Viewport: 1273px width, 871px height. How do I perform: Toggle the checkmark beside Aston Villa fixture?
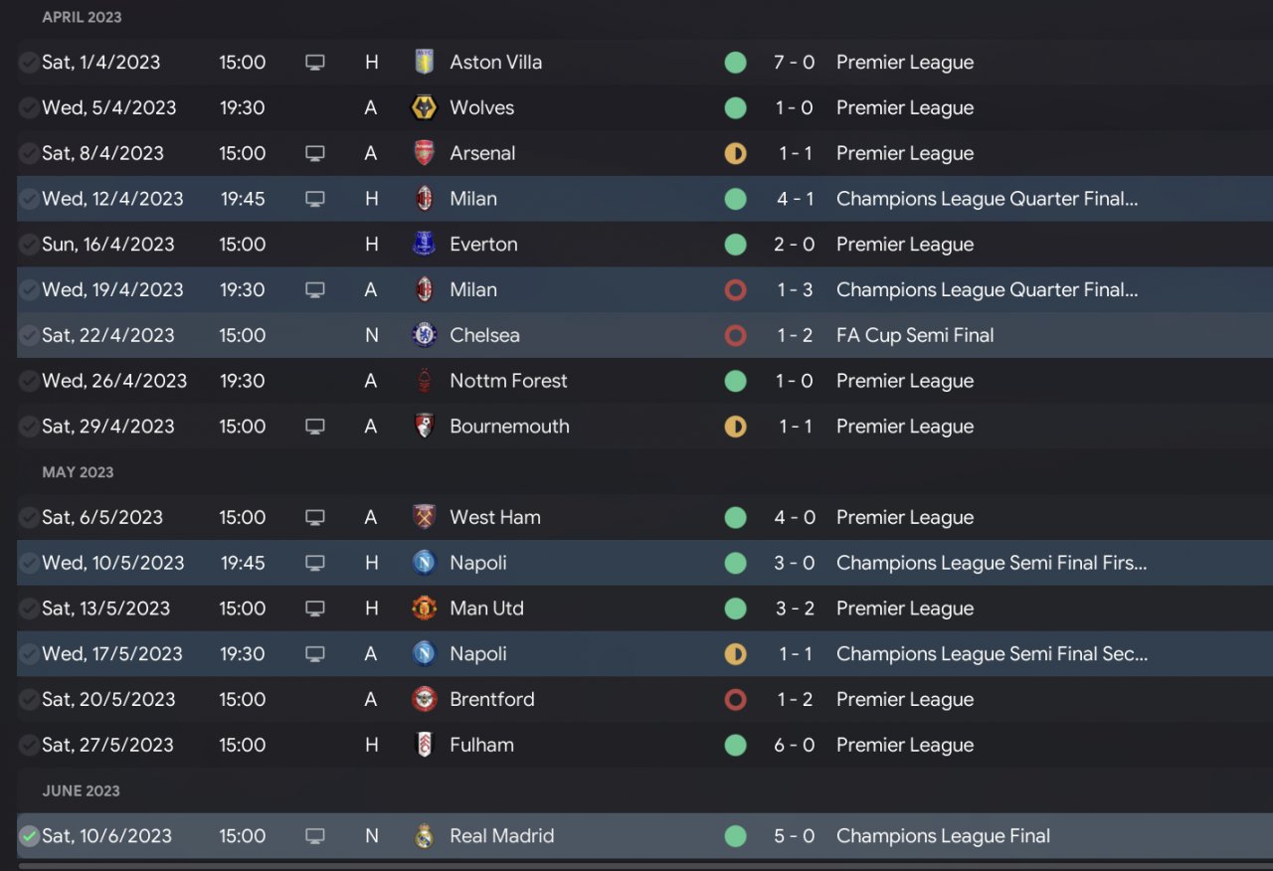point(29,63)
